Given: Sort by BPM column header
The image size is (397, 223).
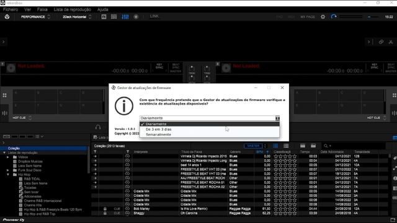Looking at the screenshot, I should [x=259, y=152].
